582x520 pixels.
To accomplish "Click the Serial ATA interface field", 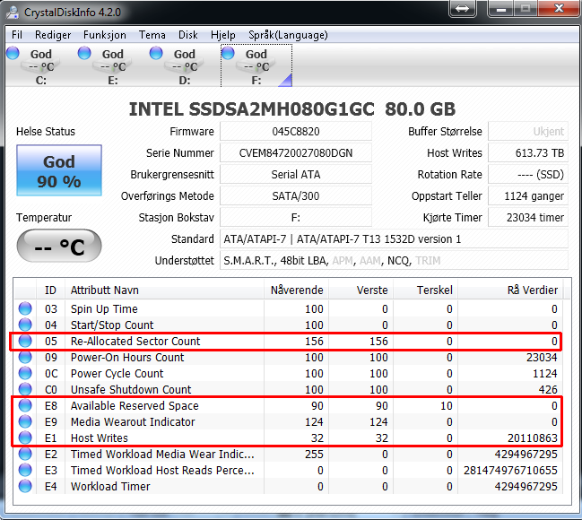I will pyautogui.click(x=296, y=175).
